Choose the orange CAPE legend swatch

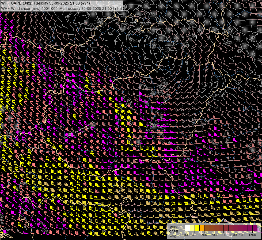pos(202,228)
